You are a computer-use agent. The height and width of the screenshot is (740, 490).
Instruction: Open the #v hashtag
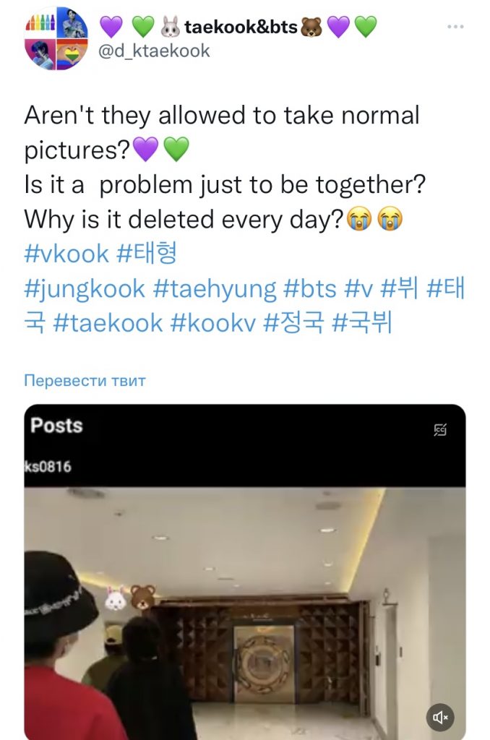[x=358, y=289]
